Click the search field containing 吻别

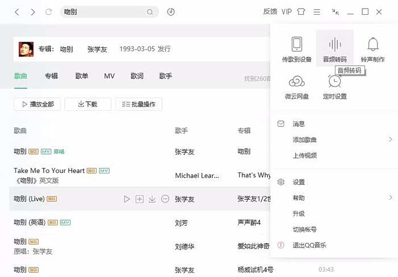102,12
